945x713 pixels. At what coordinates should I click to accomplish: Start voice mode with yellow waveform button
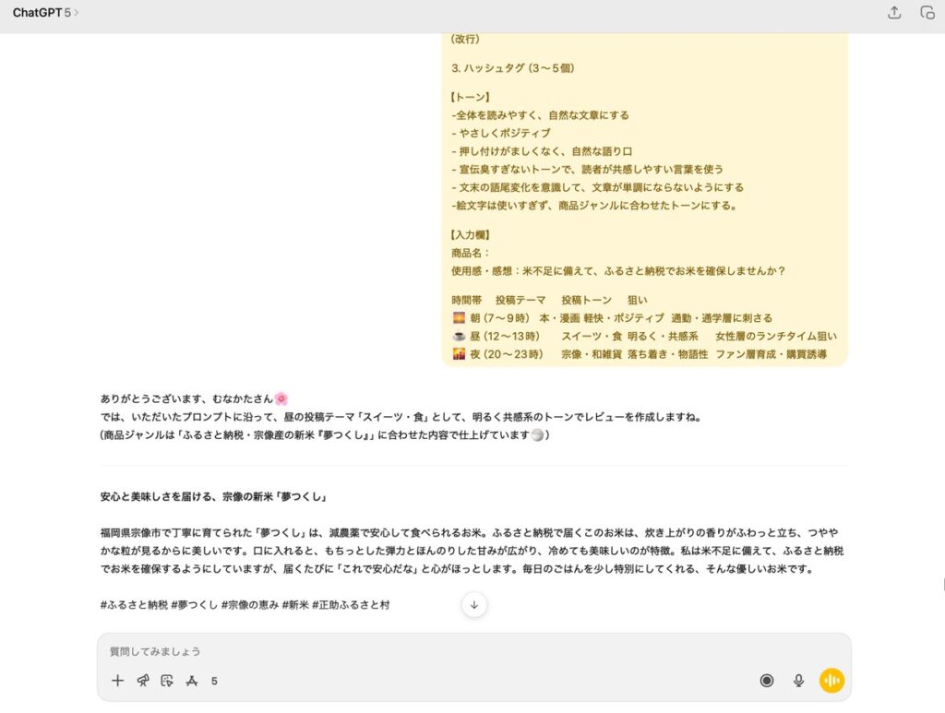[x=831, y=681]
